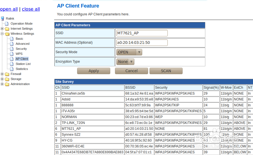Click the Firewall folder icon
This screenshot has width=253, height=155.
tap(7, 74)
